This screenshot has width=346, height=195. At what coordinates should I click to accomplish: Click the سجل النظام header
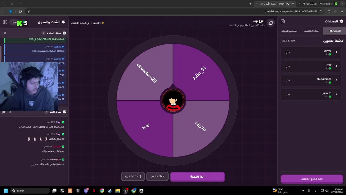click(x=54, y=33)
